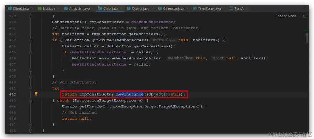The image size is (314, 139).
Task: Switch to the List.java tab
Action: click(x=49, y=8)
